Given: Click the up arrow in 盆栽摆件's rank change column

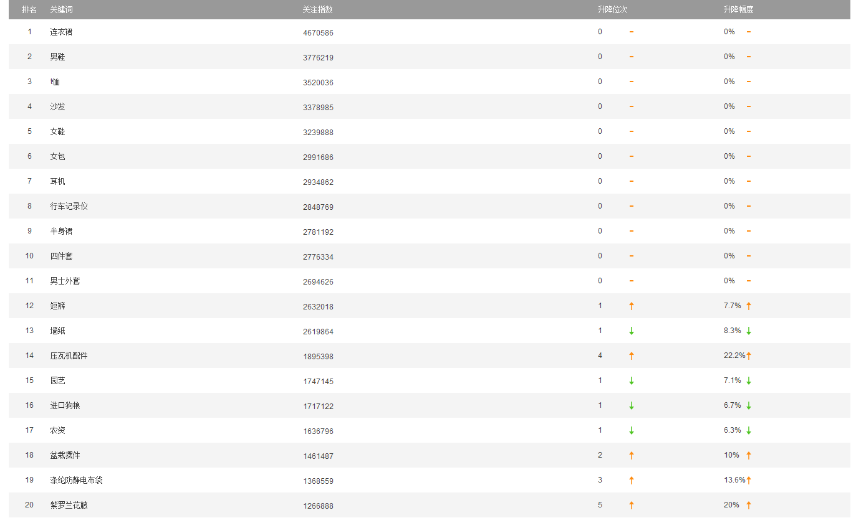Looking at the screenshot, I should [x=632, y=455].
